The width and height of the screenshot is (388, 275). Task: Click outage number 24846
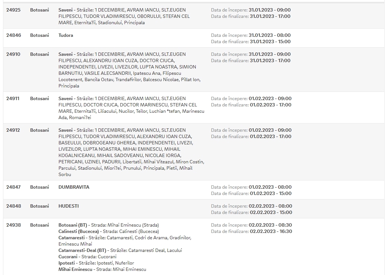pos(14,35)
